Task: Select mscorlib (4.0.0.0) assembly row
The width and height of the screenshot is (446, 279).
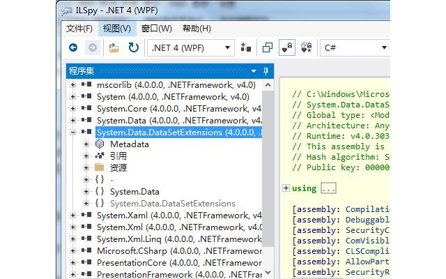Action: click(176, 85)
